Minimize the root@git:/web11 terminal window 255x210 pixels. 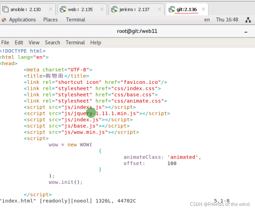point(246,32)
